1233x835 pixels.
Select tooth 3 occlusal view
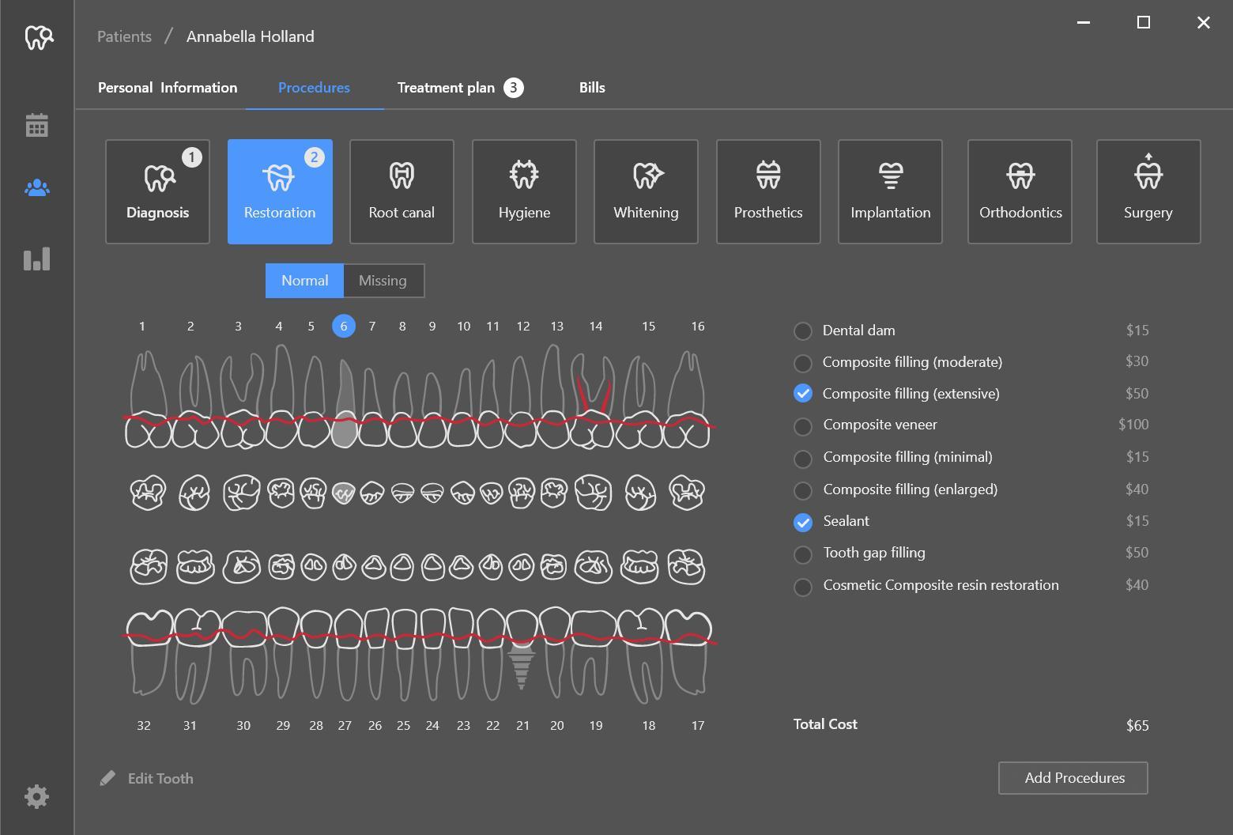point(242,493)
